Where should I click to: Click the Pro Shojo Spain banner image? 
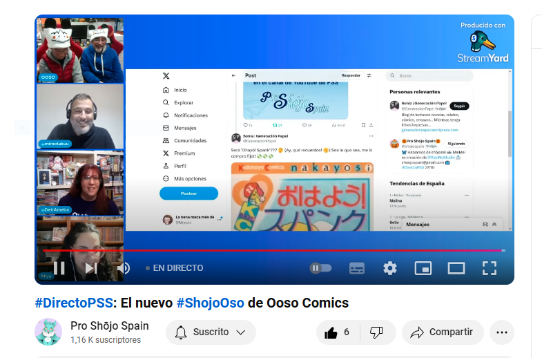296,101
